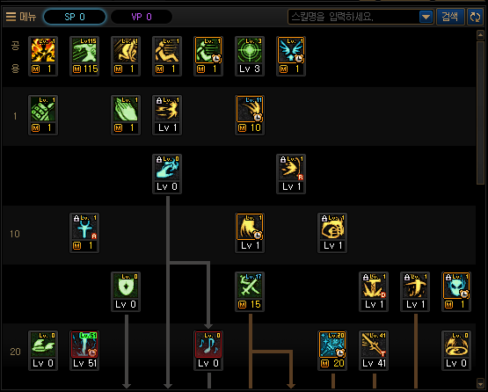
Task: Click the crossed swords Lv 15 skill
Action: tap(250, 286)
